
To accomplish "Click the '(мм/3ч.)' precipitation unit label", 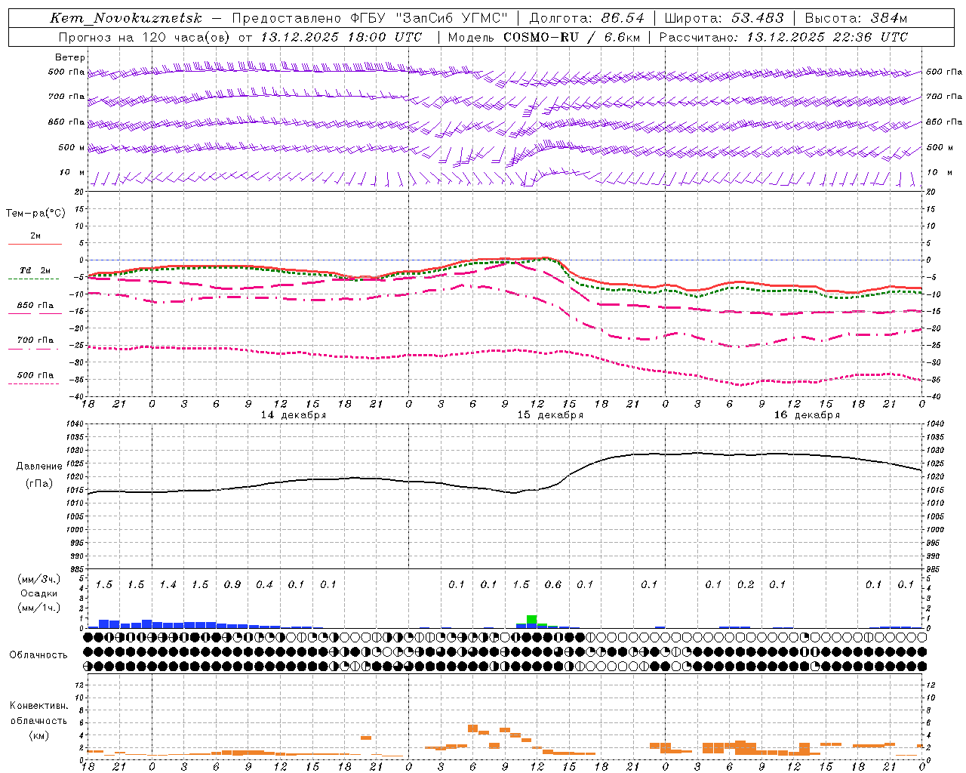I will pyautogui.click(x=38, y=579).
